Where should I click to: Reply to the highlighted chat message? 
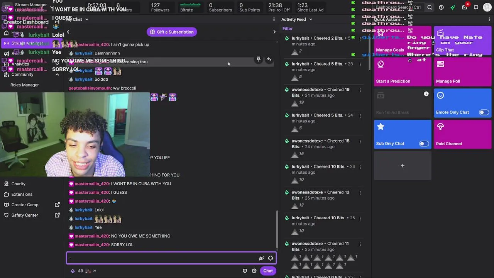(x=269, y=59)
